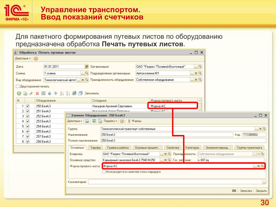Click the table's vertical scrollbar up arrow
Image resolution: width=276 pixels, height=207 pixels.
[x=200, y=101]
